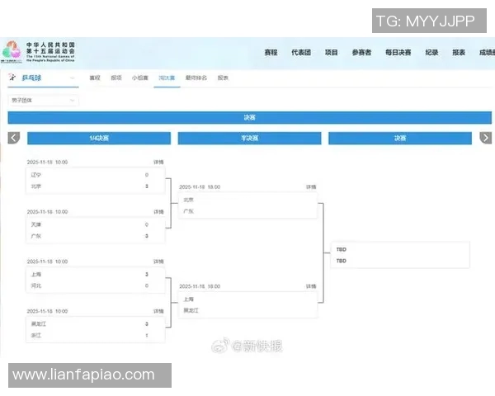
Task: Go to next bracket round arrow
Action: click(x=486, y=138)
